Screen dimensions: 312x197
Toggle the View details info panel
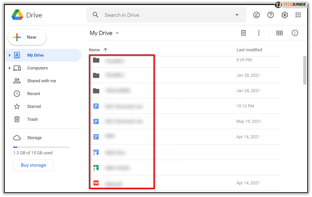tap(295, 33)
